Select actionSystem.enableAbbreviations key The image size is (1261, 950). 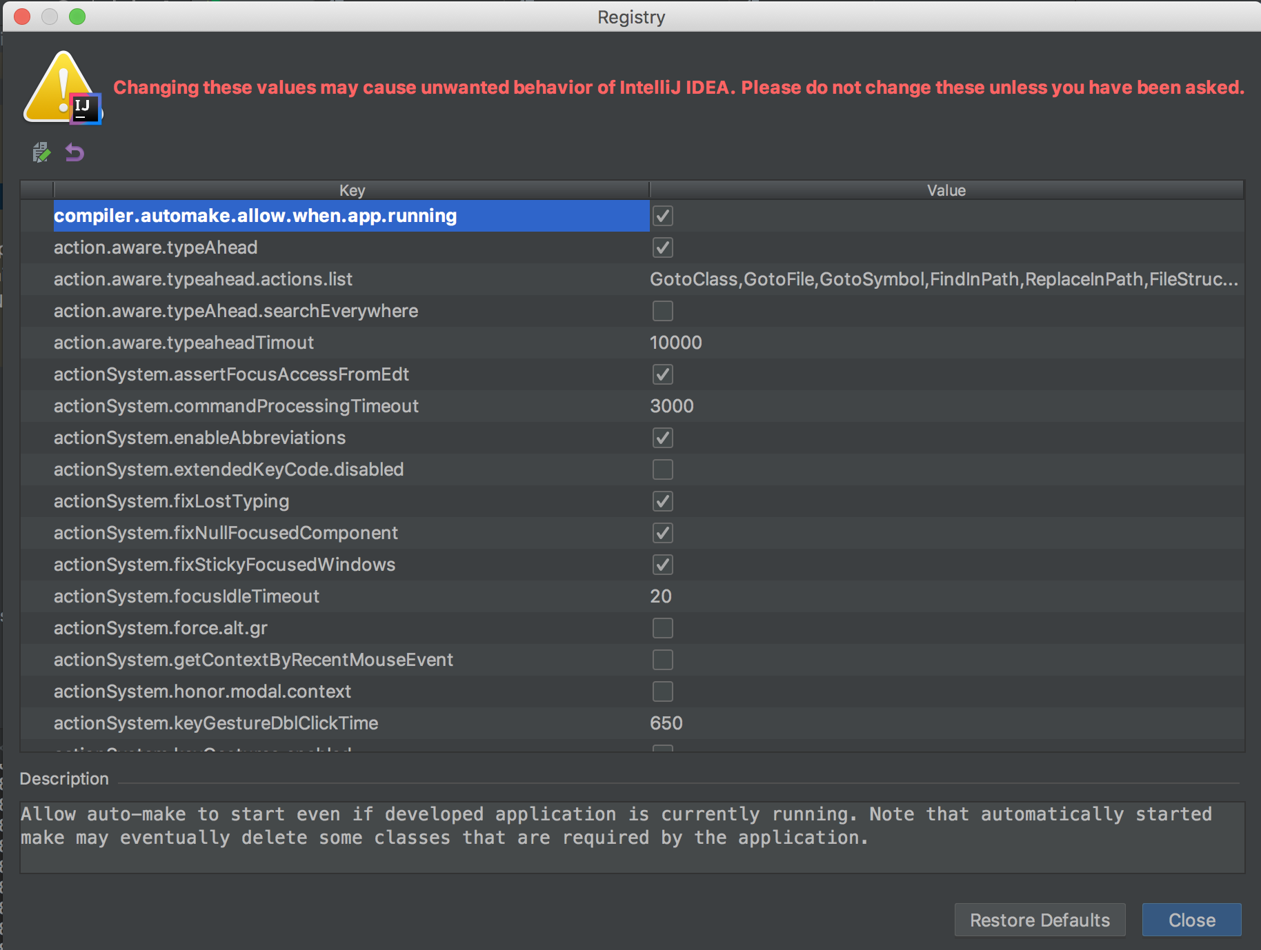[x=199, y=438]
